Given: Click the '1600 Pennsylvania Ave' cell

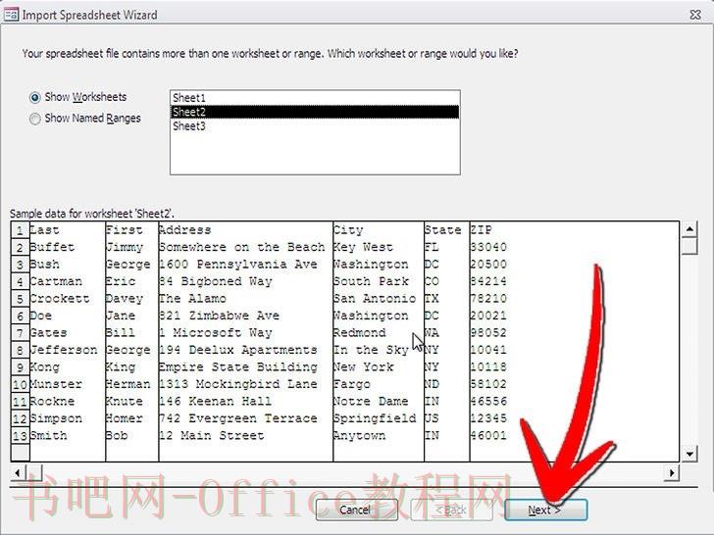Looking at the screenshot, I should pyautogui.click(x=246, y=265).
